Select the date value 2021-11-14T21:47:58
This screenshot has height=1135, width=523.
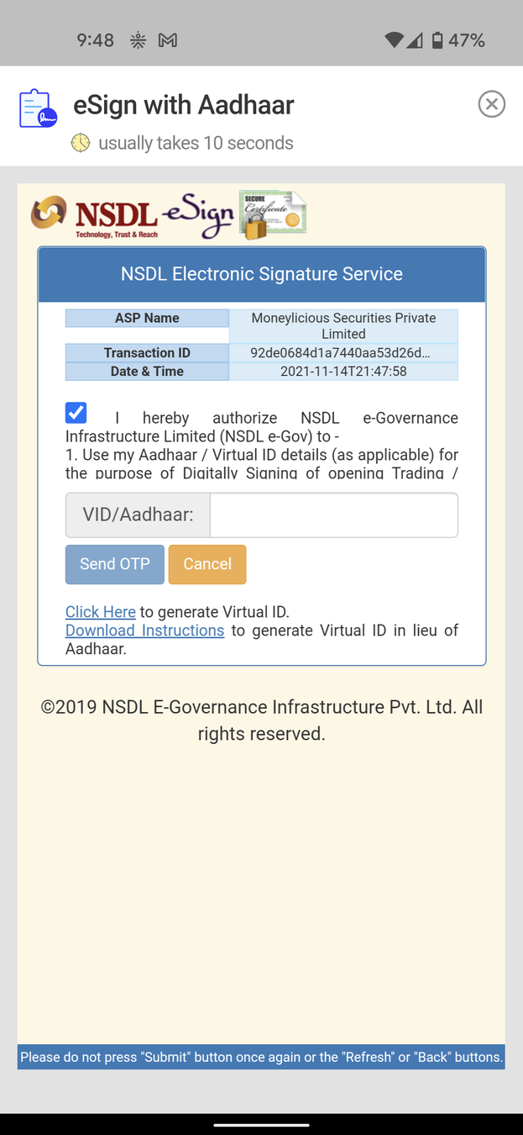pyautogui.click(x=343, y=372)
